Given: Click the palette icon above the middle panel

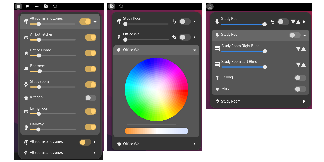Looking at the screenshot, I should pos(111,6).
